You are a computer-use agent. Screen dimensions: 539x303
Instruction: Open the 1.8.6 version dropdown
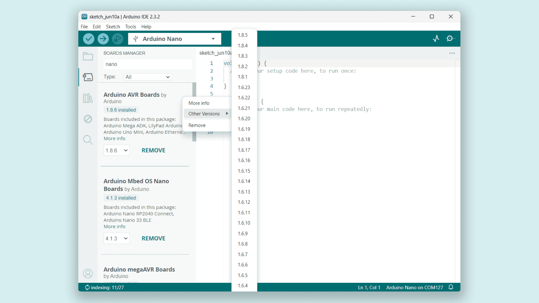(x=117, y=150)
